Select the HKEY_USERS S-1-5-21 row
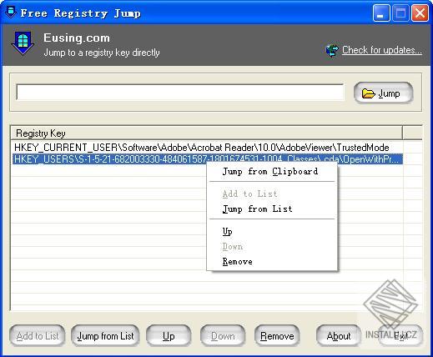This screenshot has height=357, width=433. pos(208,159)
